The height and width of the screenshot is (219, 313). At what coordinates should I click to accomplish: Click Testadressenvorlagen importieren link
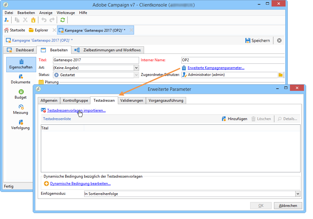tap(76, 110)
